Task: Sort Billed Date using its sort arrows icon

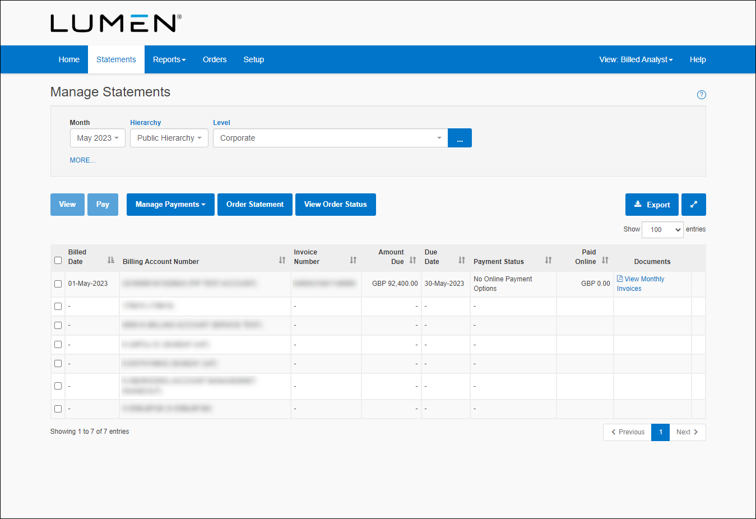Action: 110,259
